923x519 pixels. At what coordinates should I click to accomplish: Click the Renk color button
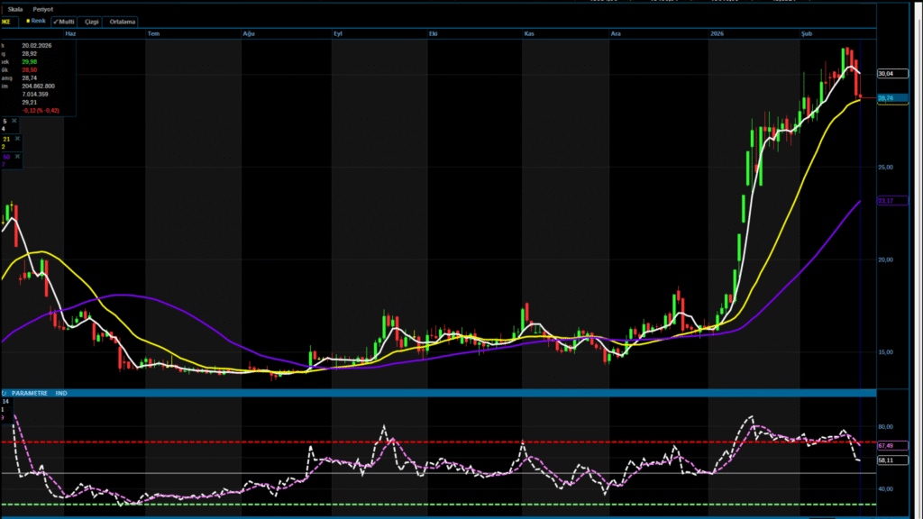pos(36,20)
